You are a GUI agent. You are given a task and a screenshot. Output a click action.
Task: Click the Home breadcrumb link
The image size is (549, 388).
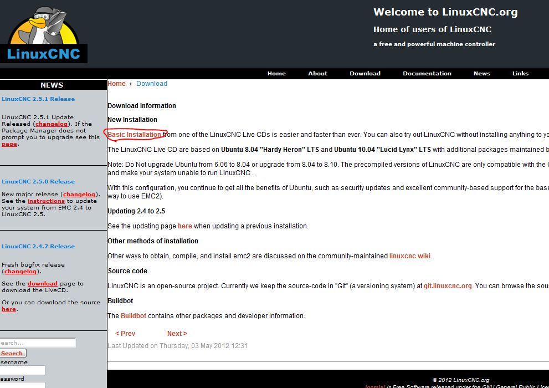coord(116,84)
